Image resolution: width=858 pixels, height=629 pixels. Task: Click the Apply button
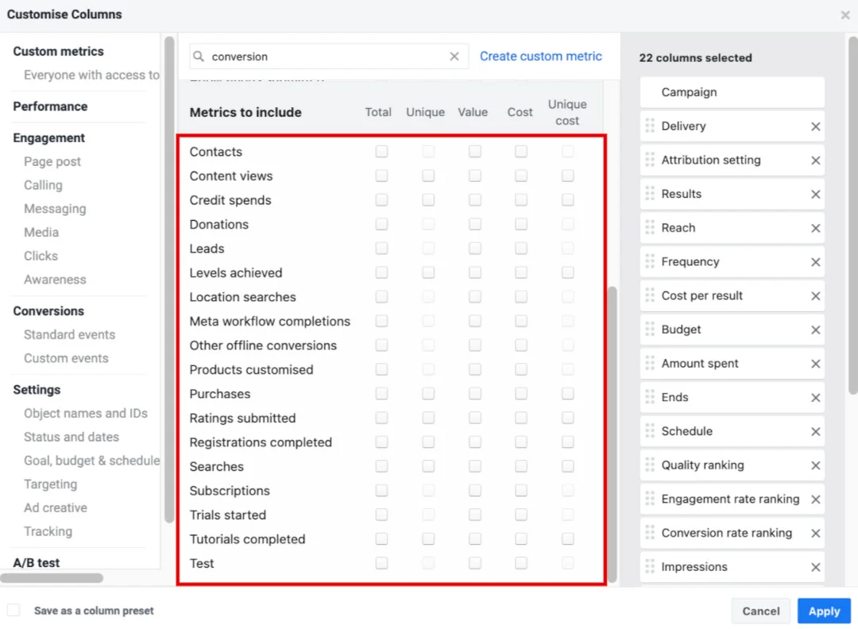pyautogui.click(x=824, y=611)
